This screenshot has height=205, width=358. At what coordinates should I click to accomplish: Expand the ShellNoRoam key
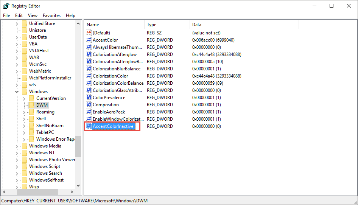(x=24, y=126)
